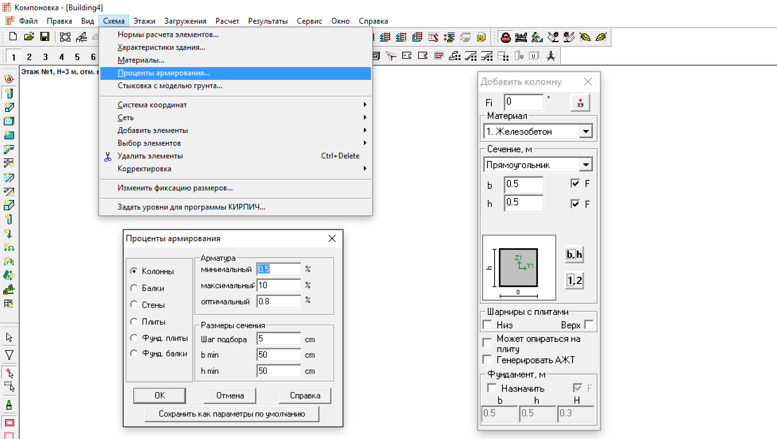Click Сохранить как параметры по умолчанию button
Viewport: 777px width, 439px height.
232,414
